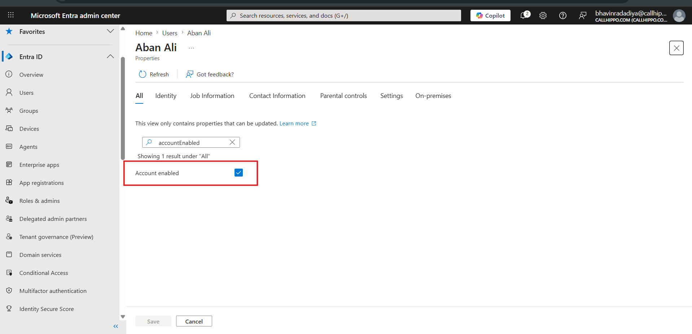Switch to the All tab

click(x=139, y=96)
